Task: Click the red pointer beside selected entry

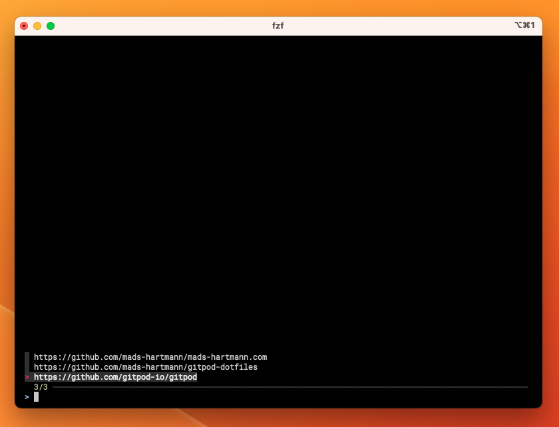Action: (27, 377)
